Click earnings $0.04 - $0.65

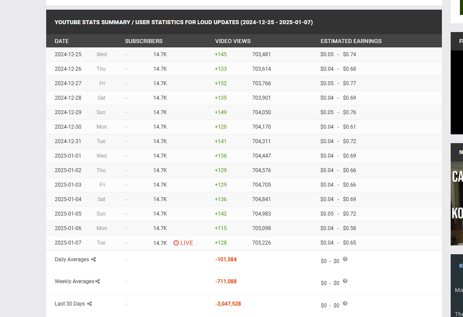point(338,242)
